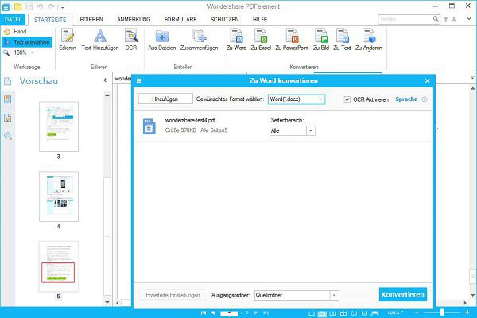Open the DATEI menu
Viewport: 477px width, 318px height.
tap(13, 19)
